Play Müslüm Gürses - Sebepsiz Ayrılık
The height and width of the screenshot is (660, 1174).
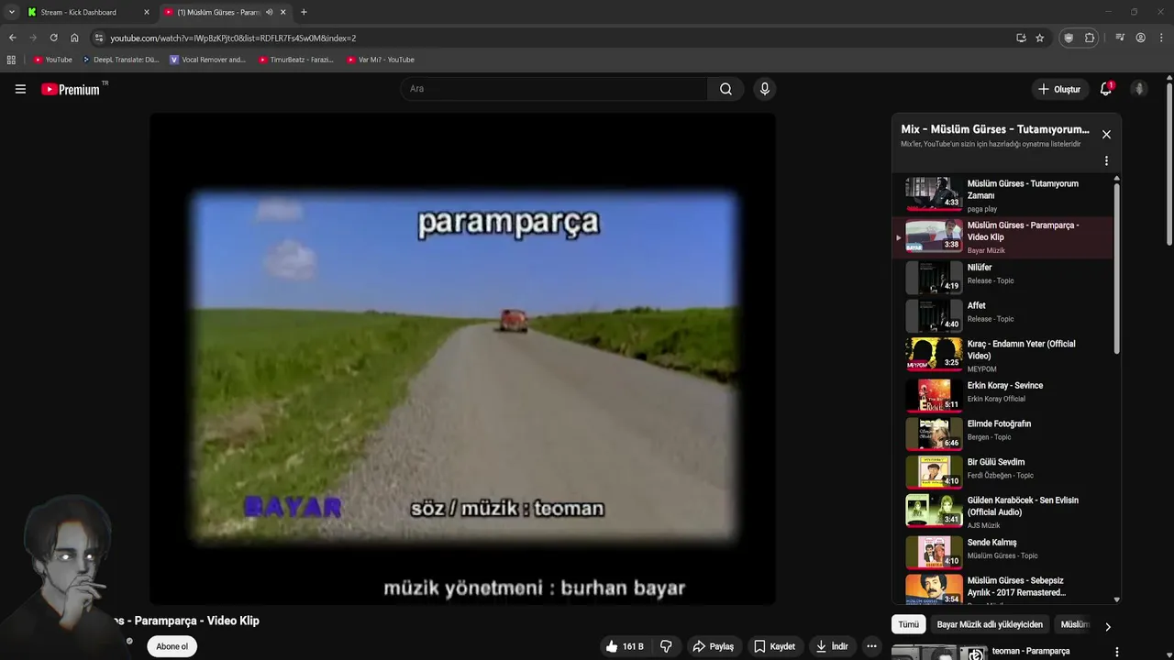pos(1003,588)
